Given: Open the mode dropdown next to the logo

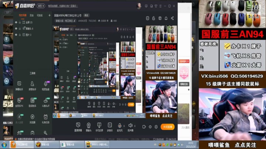Looking at the screenshot, I should [41, 6].
